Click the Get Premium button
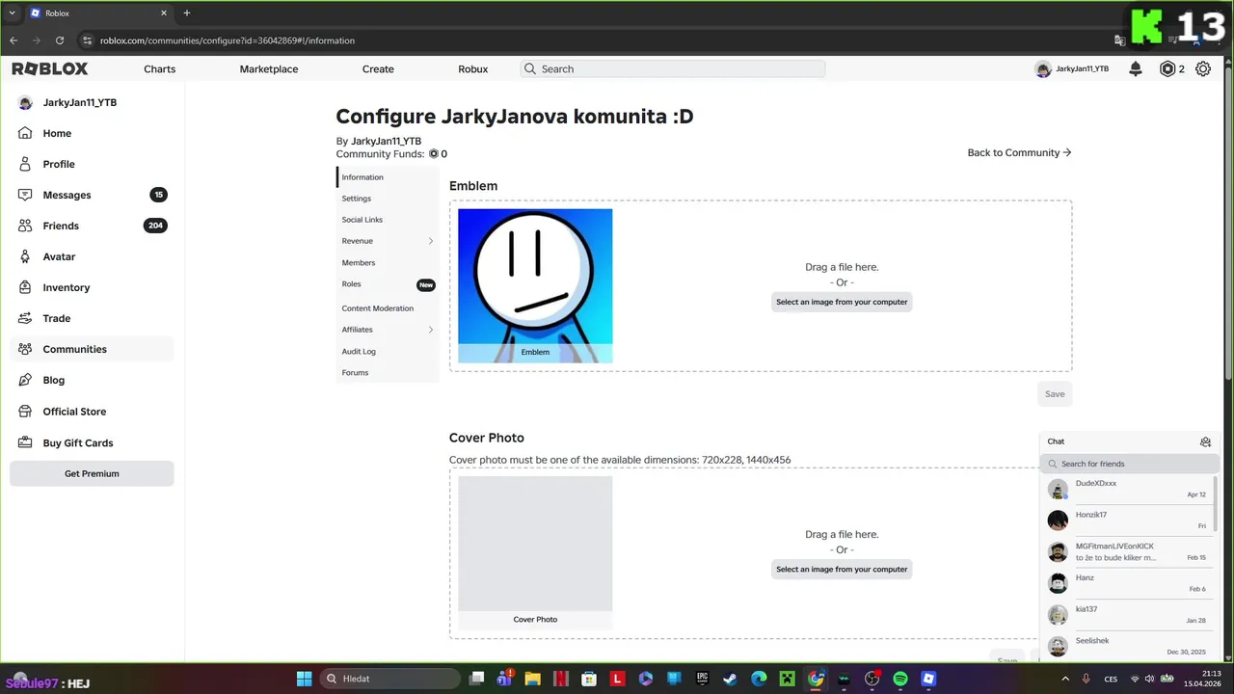The height and width of the screenshot is (694, 1234). point(92,473)
